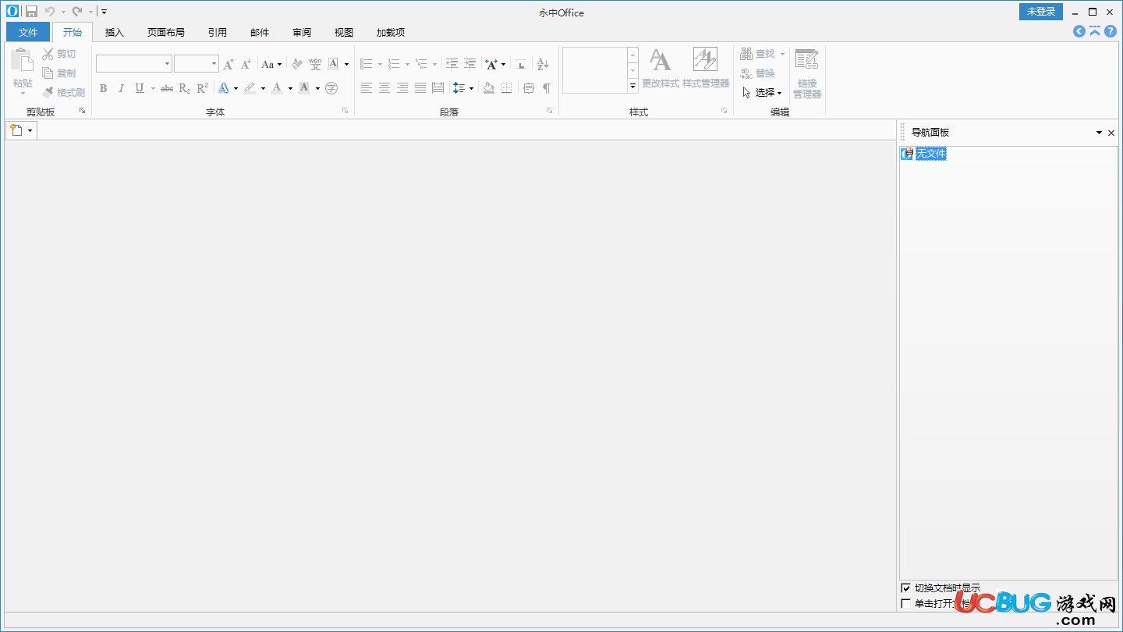Click the highlighter pen icon
This screenshot has width=1123, height=632.
pos(250,88)
